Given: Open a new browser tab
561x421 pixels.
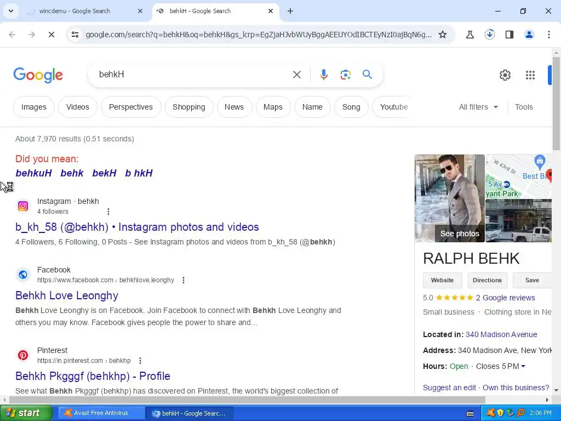Looking at the screenshot, I should (x=290, y=11).
